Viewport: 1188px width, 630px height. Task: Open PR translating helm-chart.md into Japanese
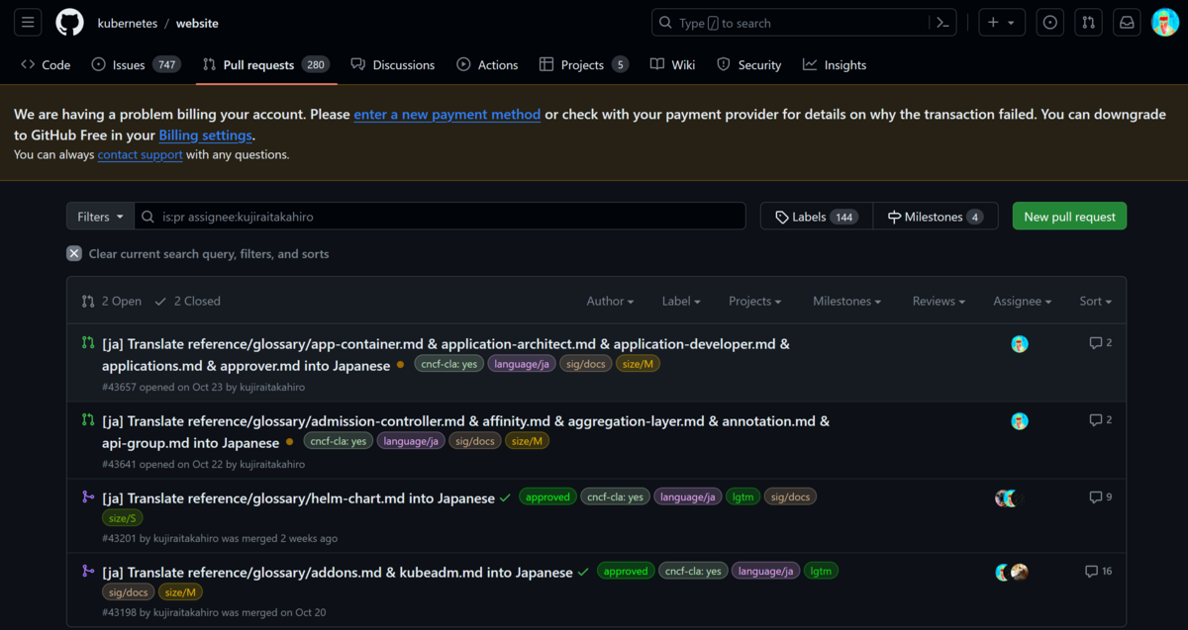(x=298, y=498)
